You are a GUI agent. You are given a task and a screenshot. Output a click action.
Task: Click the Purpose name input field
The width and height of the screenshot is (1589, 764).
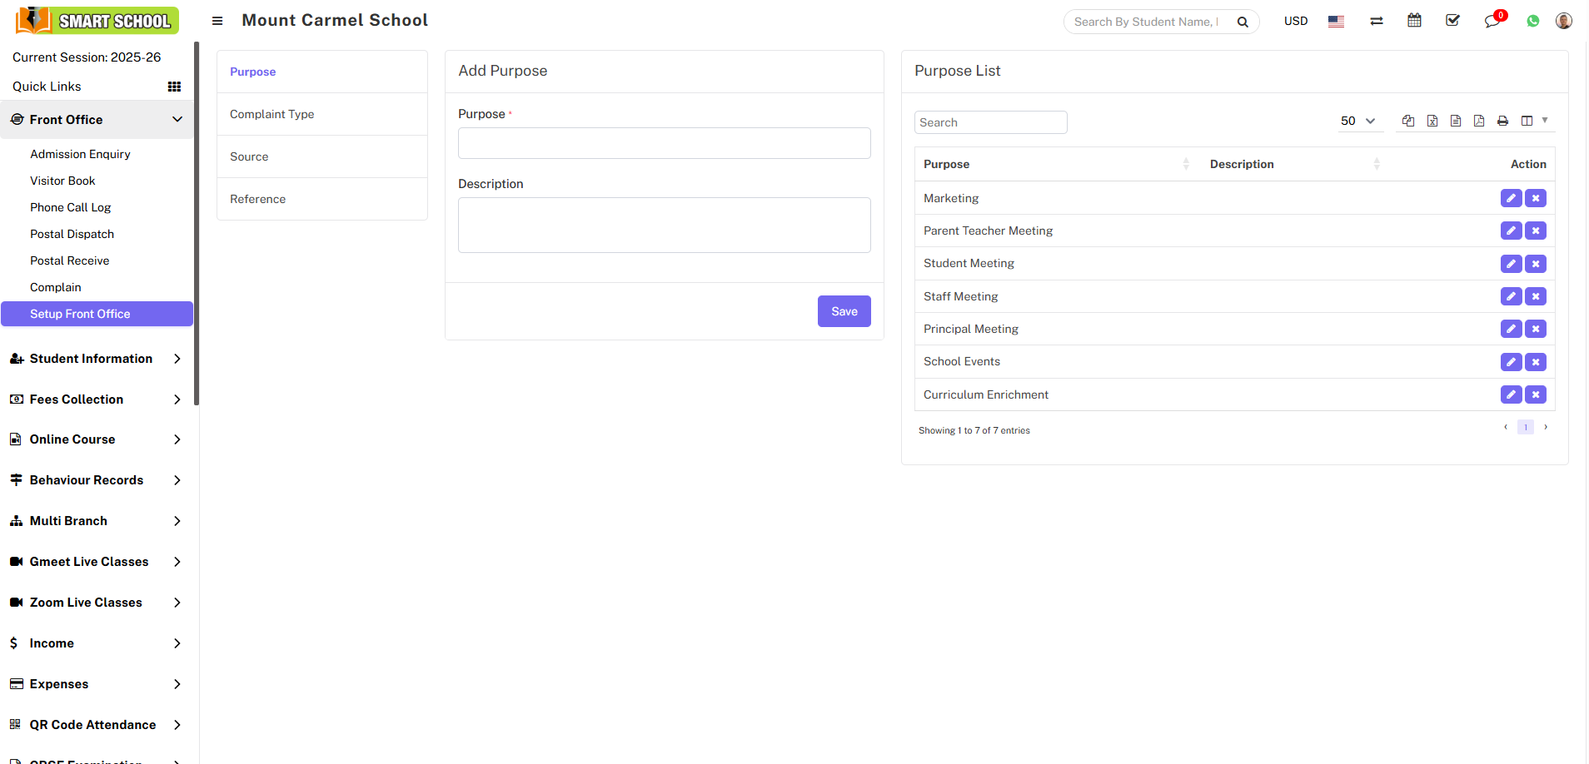click(664, 143)
